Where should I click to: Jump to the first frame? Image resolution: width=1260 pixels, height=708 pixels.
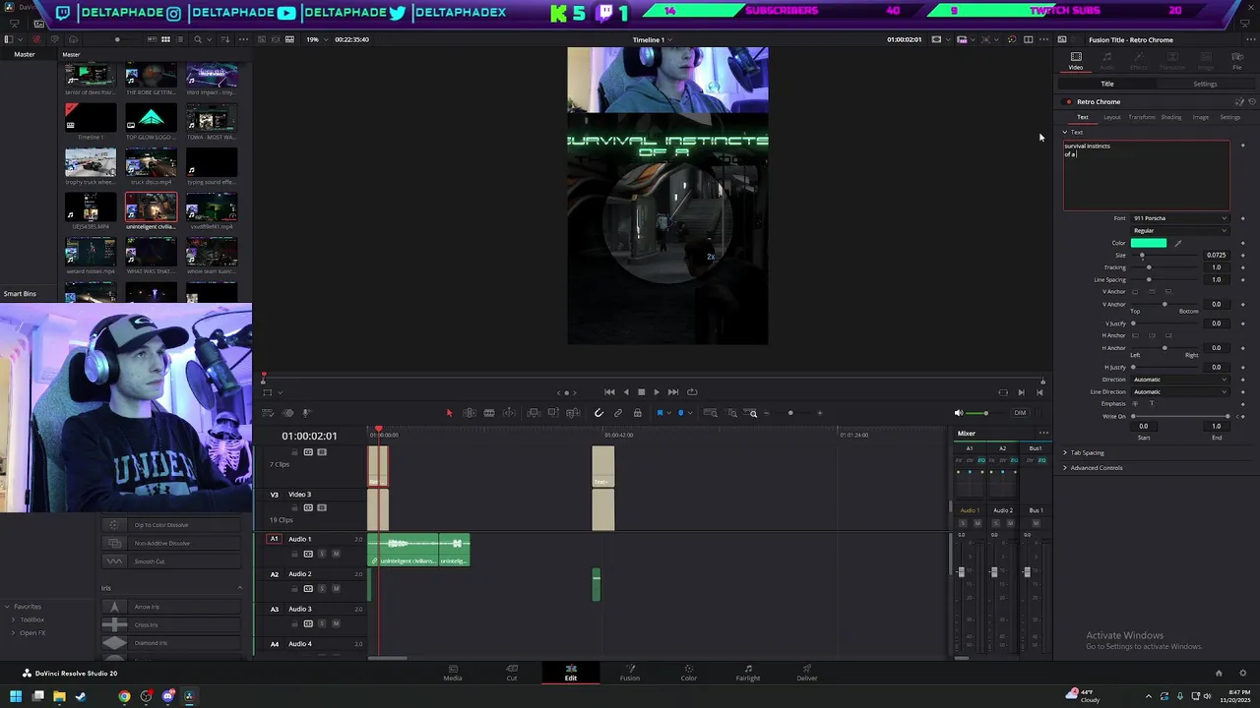(x=609, y=392)
